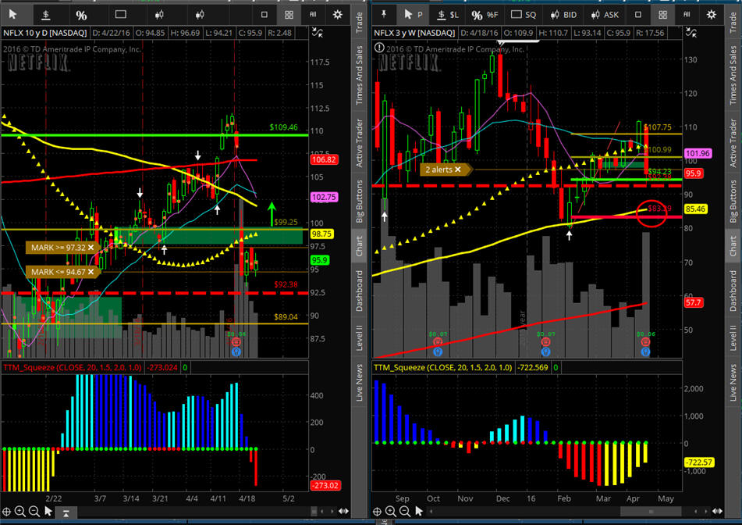Open Times And Sales tab in right sidebar
742x525 pixels.
pos(733,75)
